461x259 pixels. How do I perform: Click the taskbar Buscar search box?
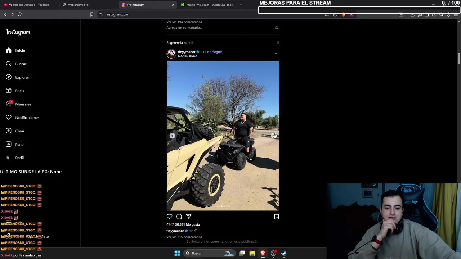(x=209, y=253)
